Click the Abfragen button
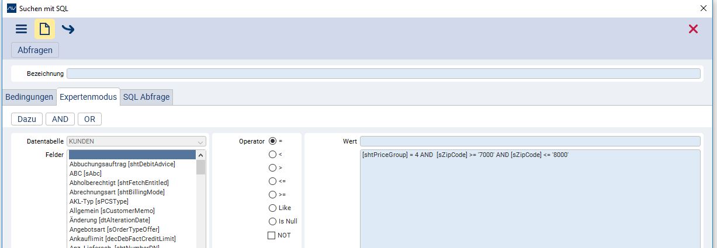This screenshot has width=717, height=248. (x=35, y=50)
